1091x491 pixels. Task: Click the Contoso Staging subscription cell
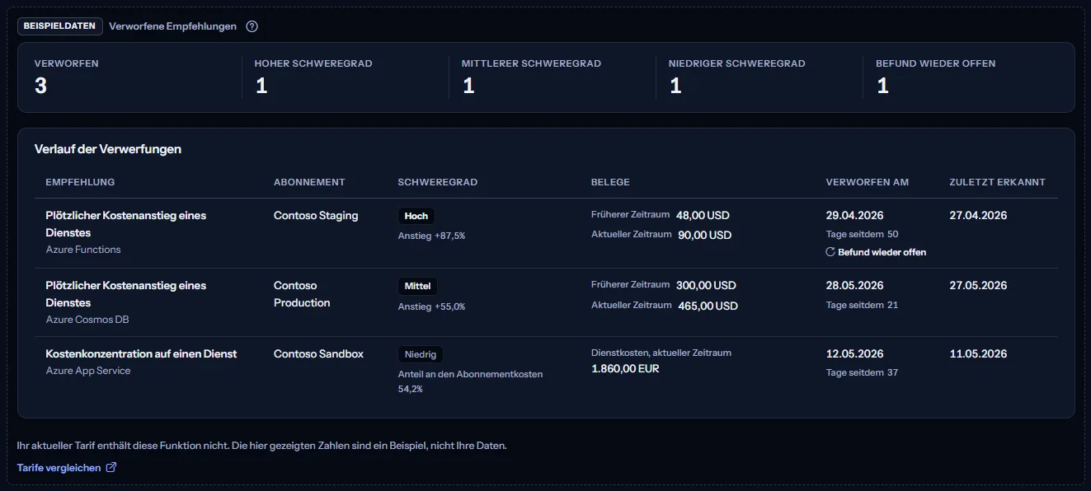(316, 216)
